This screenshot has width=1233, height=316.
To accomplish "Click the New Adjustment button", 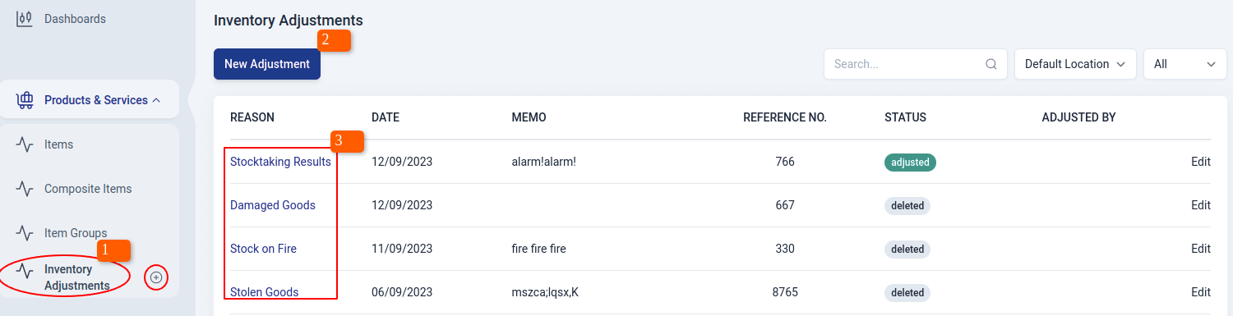I will click(x=267, y=64).
